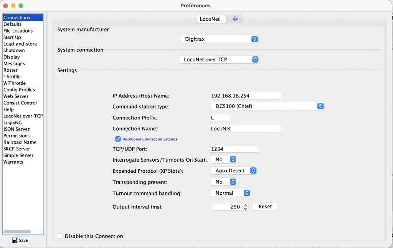Enable the Disable this Connection checkbox
The height and width of the screenshot is (248, 393).
pyautogui.click(x=60, y=236)
